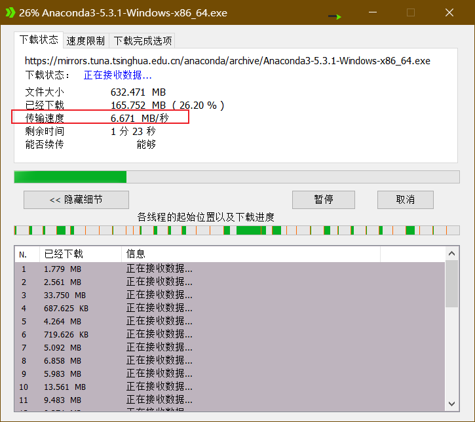
Task: Click the connection list scroll up arrow
Action: coord(451,254)
